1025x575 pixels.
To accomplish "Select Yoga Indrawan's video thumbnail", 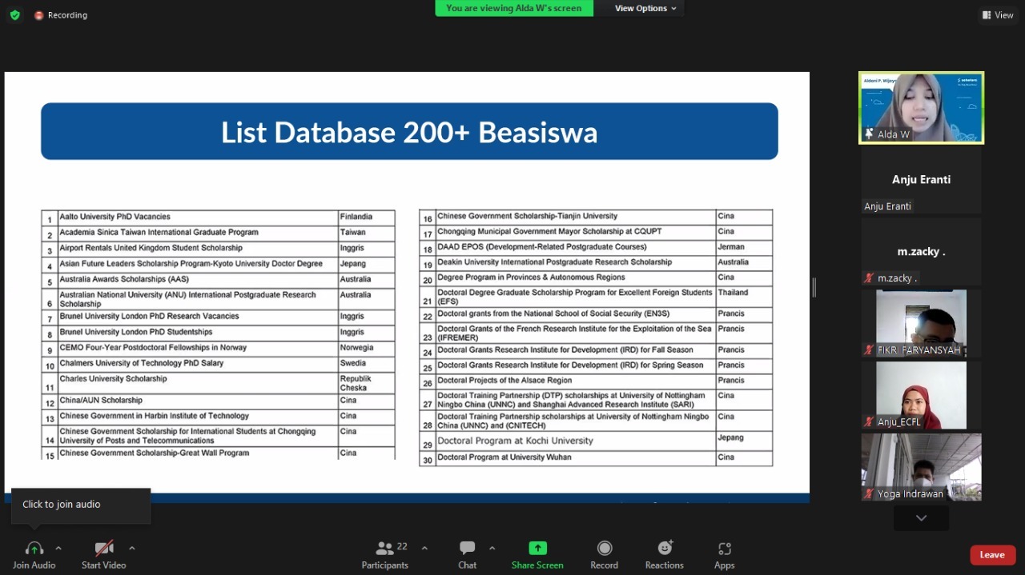I will (922, 467).
